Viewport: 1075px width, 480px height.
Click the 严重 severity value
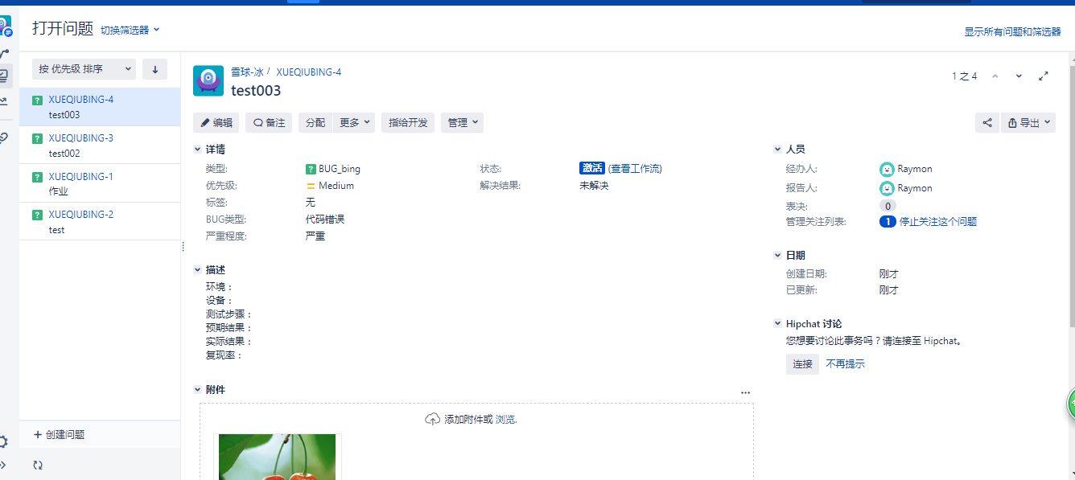[x=315, y=236]
